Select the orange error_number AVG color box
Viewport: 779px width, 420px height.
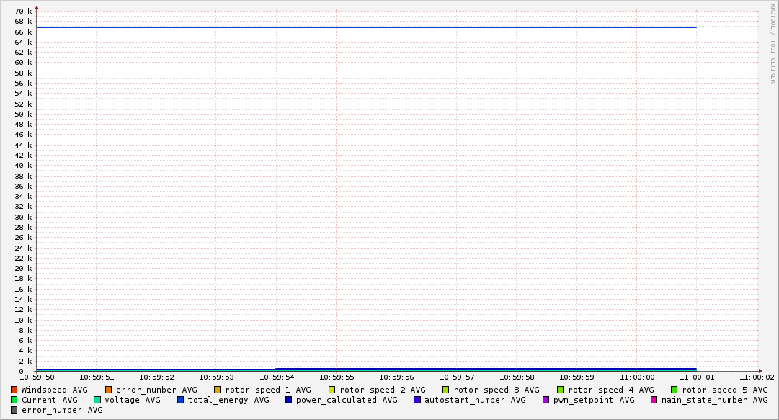pyautogui.click(x=109, y=390)
